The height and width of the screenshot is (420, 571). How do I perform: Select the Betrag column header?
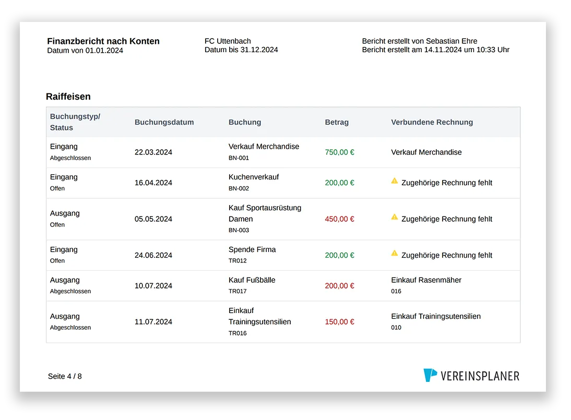[x=337, y=122]
